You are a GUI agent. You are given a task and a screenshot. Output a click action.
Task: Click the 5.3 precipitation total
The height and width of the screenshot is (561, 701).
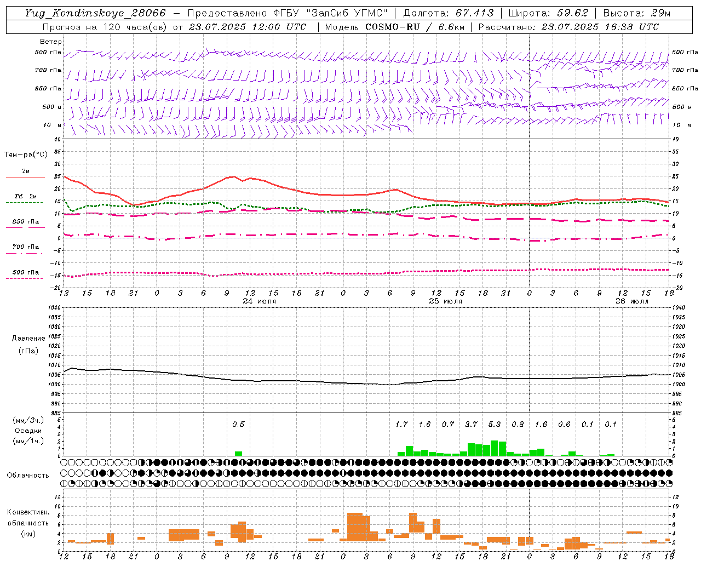click(x=495, y=425)
